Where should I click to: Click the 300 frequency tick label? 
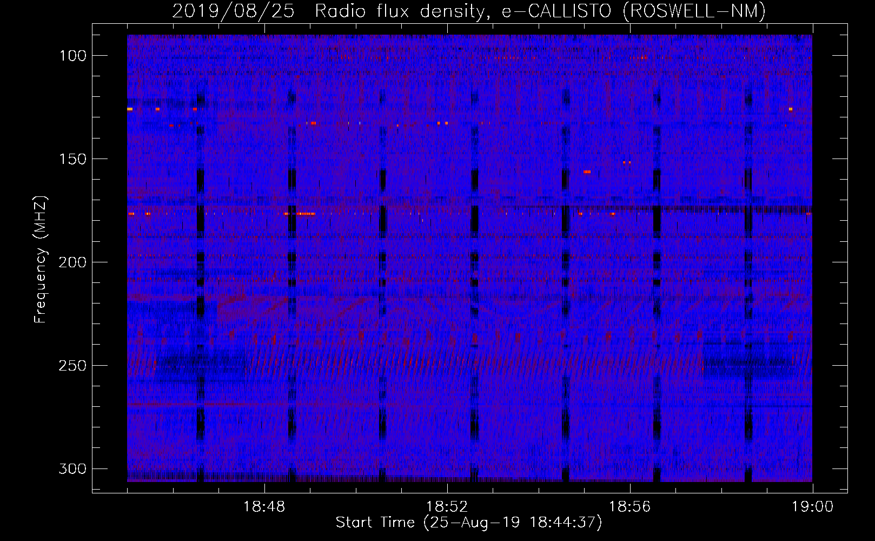coord(72,469)
